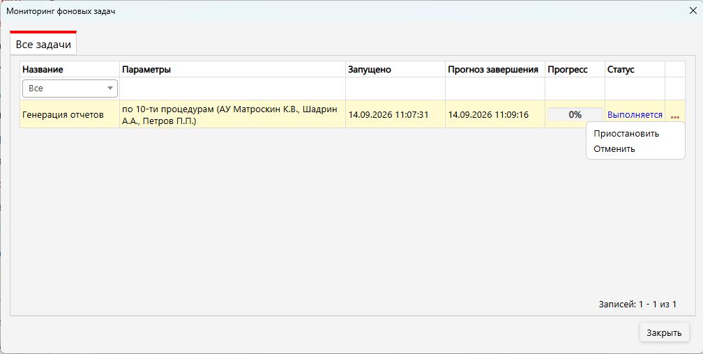Click the 0% progress bar
The width and height of the screenshot is (703, 354).
(x=575, y=114)
